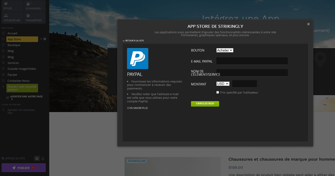The image size is (335, 176).
Task: Click Retour à la liste link
Action: pos(133,41)
